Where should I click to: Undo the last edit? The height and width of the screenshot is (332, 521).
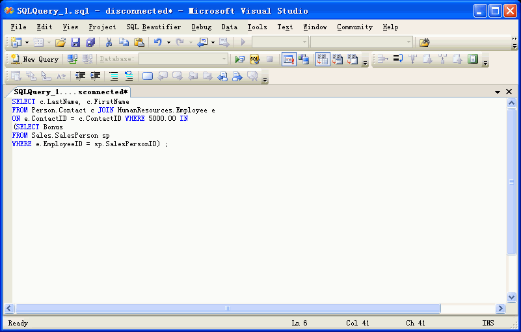(158, 42)
